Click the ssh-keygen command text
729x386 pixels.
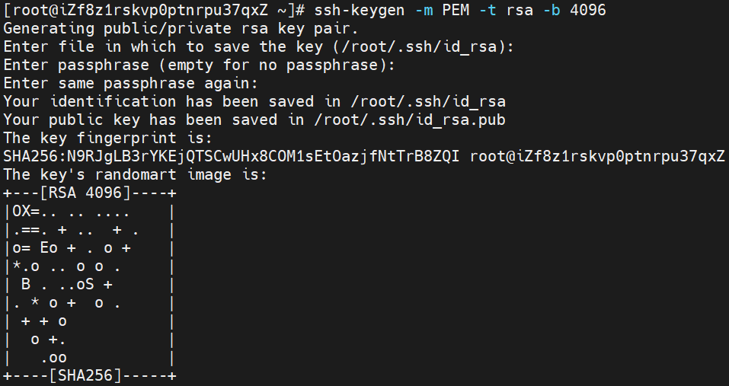(360, 10)
